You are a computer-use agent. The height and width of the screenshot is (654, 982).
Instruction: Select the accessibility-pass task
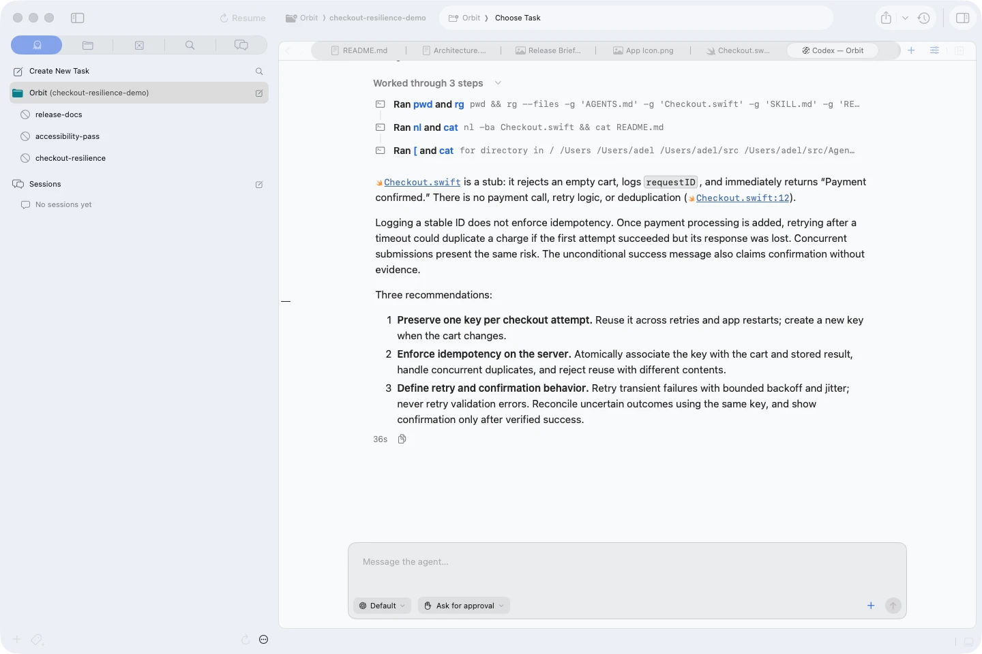click(68, 136)
